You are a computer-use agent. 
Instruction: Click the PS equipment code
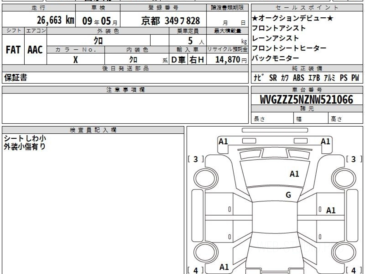[344, 78]
